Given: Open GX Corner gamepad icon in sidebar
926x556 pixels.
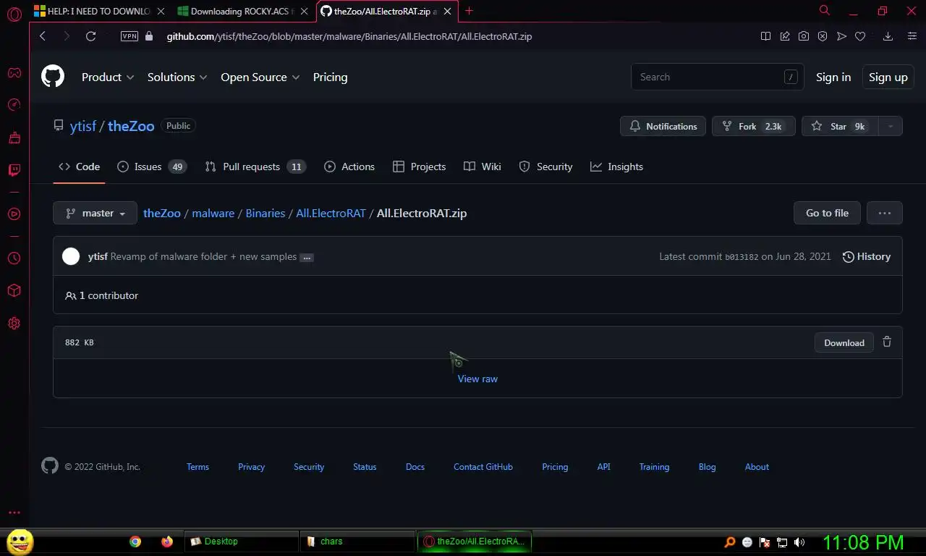Looking at the screenshot, I should pos(14,72).
